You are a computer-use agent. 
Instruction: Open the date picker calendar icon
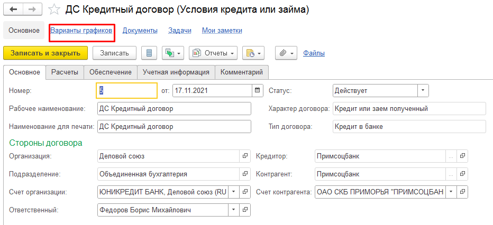click(258, 90)
